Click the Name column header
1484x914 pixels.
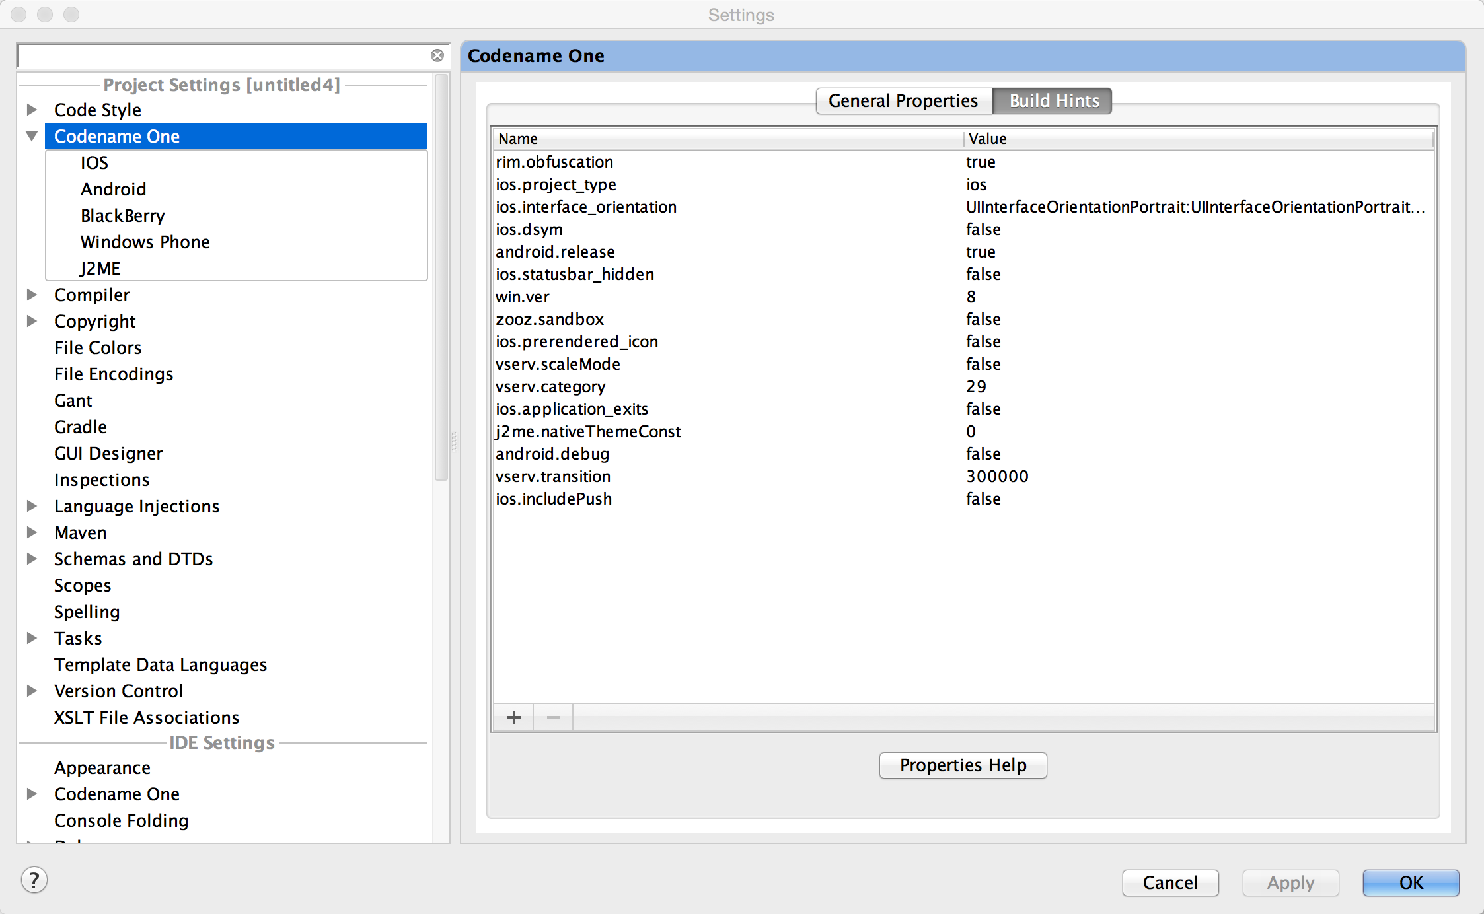[x=728, y=139]
